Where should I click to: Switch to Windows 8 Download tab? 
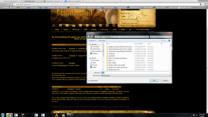pyautogui.click(x=11, y=1)
